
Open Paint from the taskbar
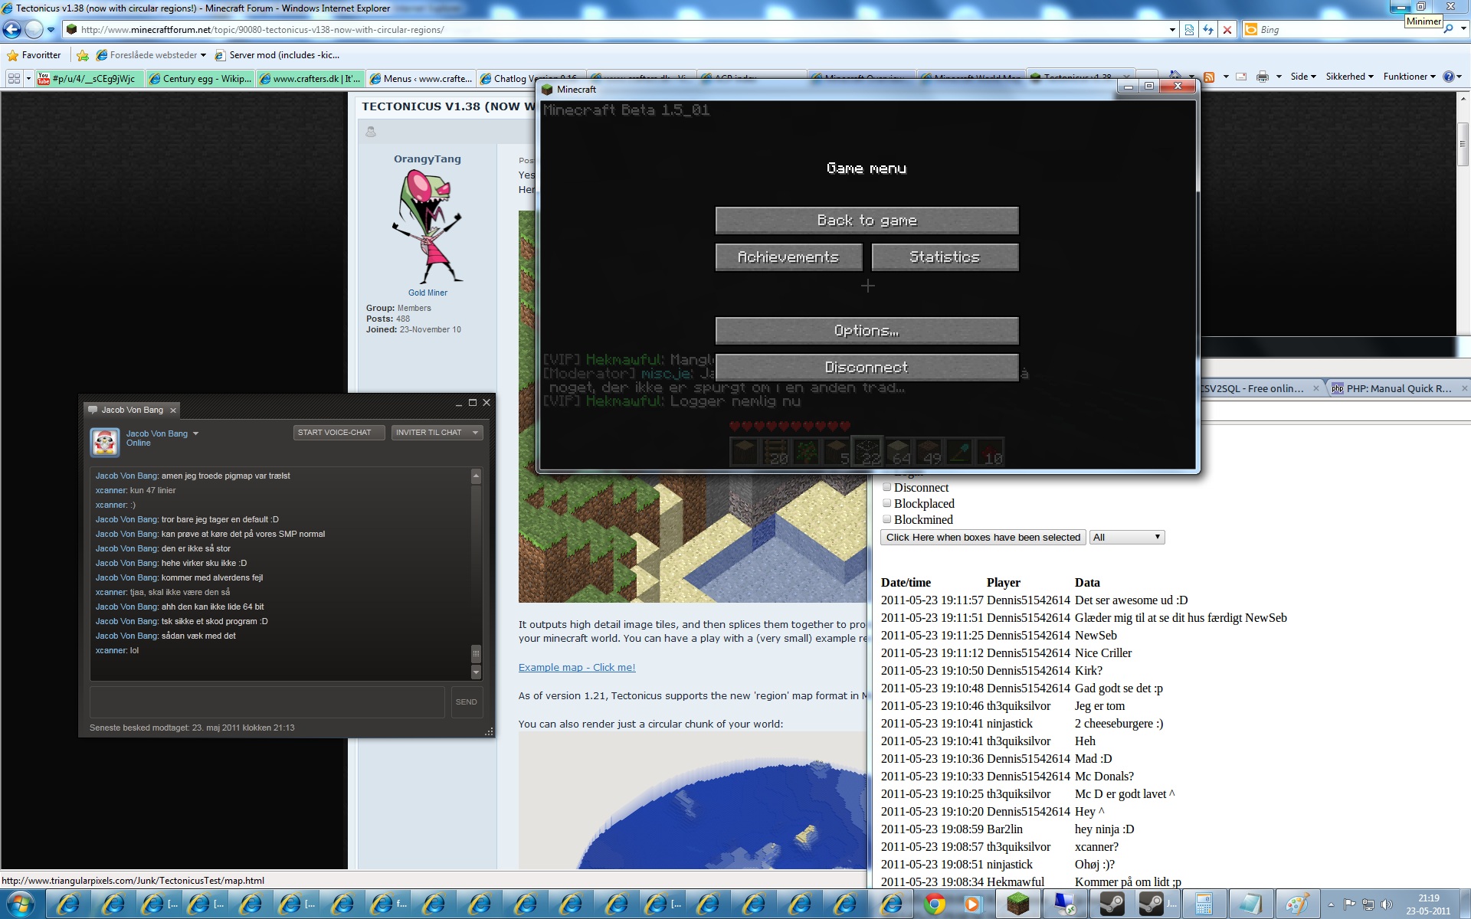(1296, 904)
